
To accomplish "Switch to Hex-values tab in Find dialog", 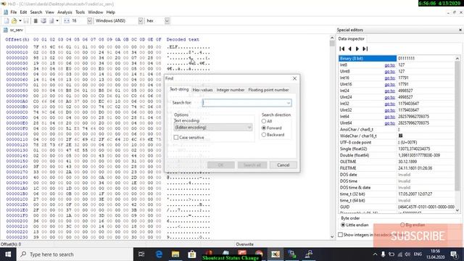I will point(202,90).
